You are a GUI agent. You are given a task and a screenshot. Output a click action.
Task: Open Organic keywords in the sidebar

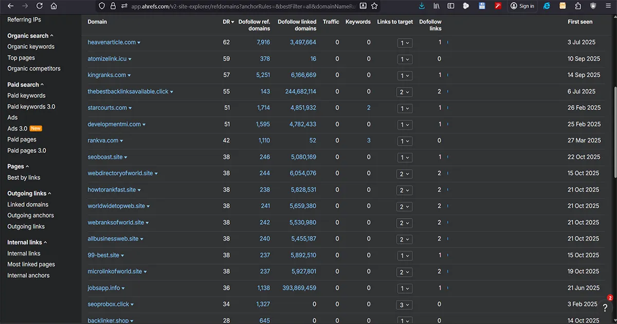[31, 47]
